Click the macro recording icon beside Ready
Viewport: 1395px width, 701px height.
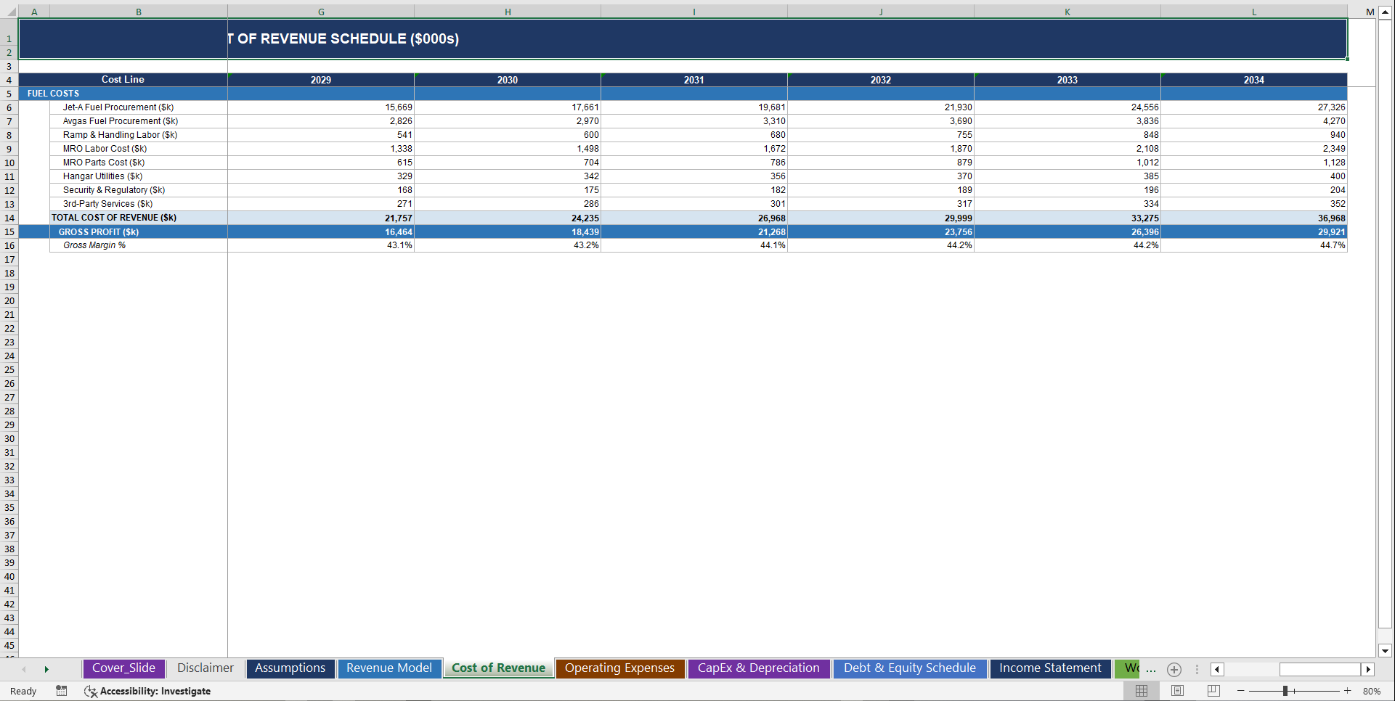61,691
